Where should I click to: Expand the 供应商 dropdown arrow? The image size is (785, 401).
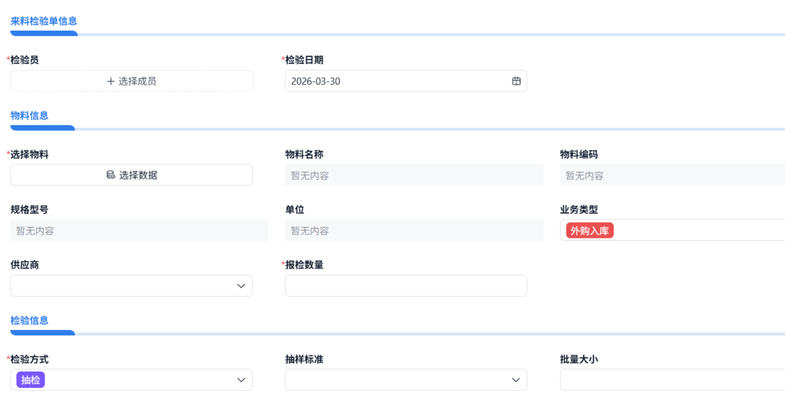click(241, 286)
